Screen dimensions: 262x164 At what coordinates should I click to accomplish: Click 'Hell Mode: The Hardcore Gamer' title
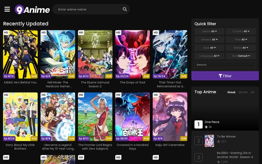58,84
